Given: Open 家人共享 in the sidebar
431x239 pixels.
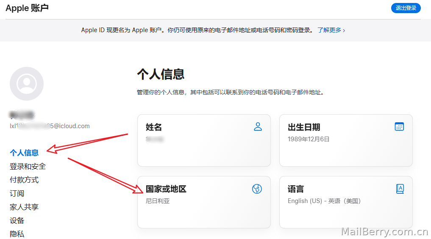Looking at the screenshot, I should pos(24,206).
